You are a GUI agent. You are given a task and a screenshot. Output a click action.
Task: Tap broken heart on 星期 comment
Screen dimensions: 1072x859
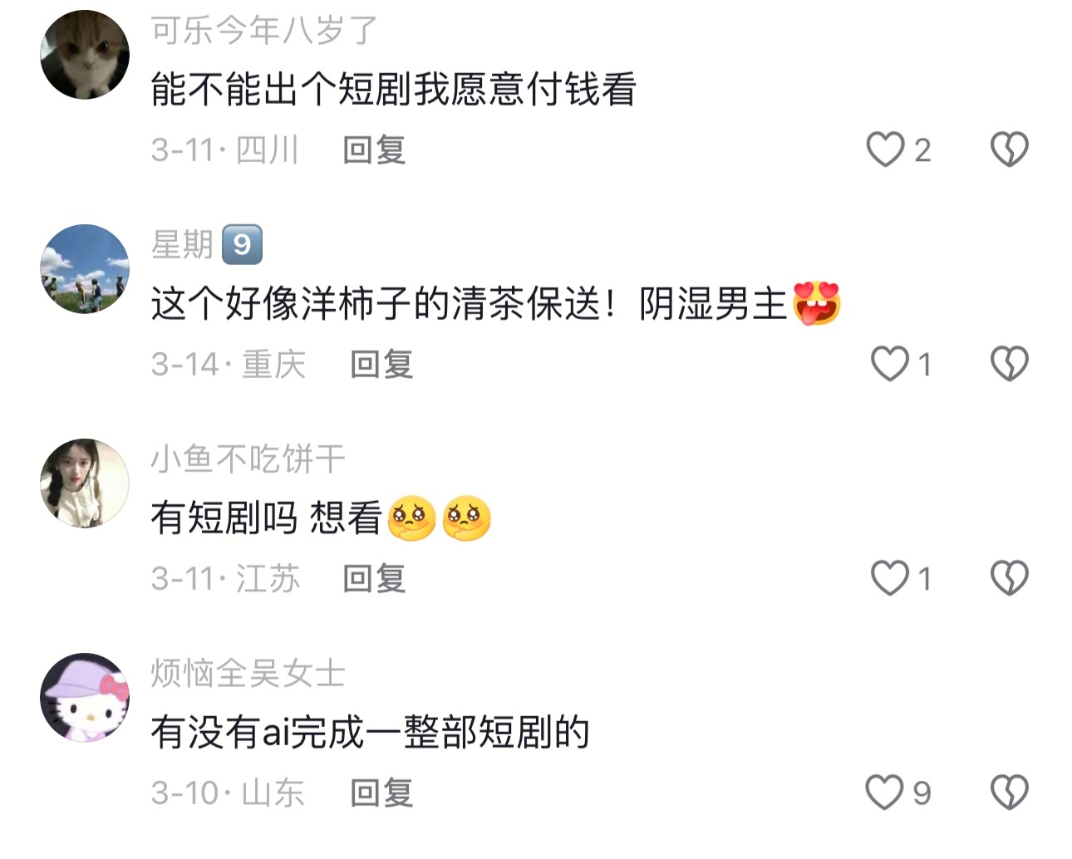pyautogui.click(x=1009, y=364)
